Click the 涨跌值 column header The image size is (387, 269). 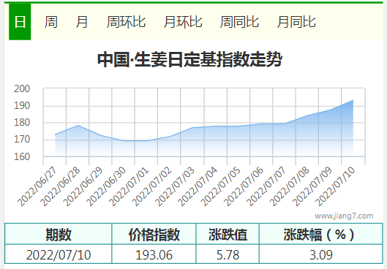[x=228, y=234]
